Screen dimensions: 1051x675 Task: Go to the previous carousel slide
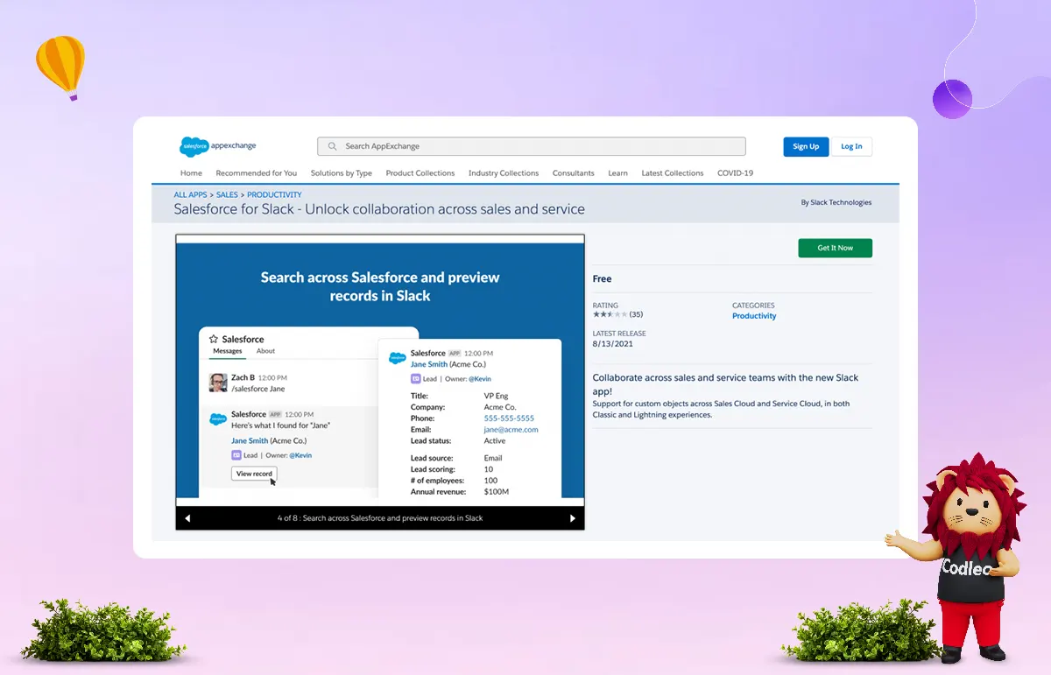pos(187,518)
